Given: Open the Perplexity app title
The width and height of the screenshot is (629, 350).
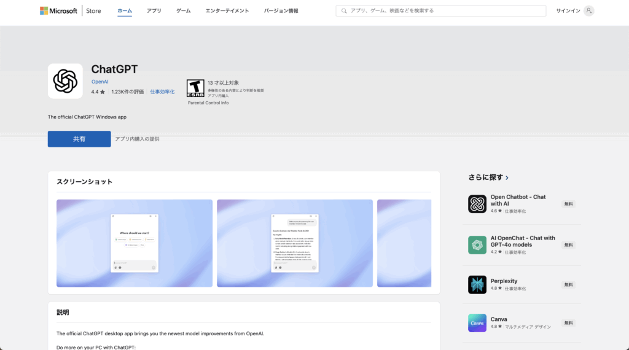Looking at the screenshot, I should [504, 281].
